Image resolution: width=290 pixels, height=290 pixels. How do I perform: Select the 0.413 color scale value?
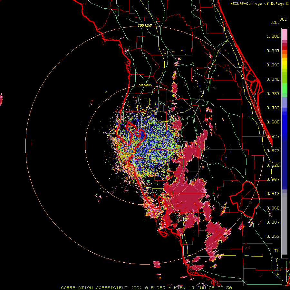273,194
